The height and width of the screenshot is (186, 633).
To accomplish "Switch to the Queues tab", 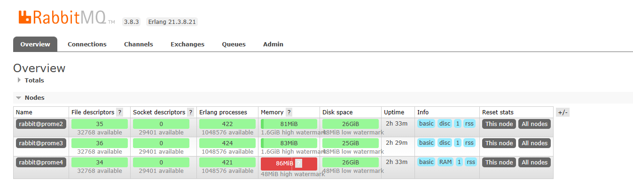I will (234, 44).
